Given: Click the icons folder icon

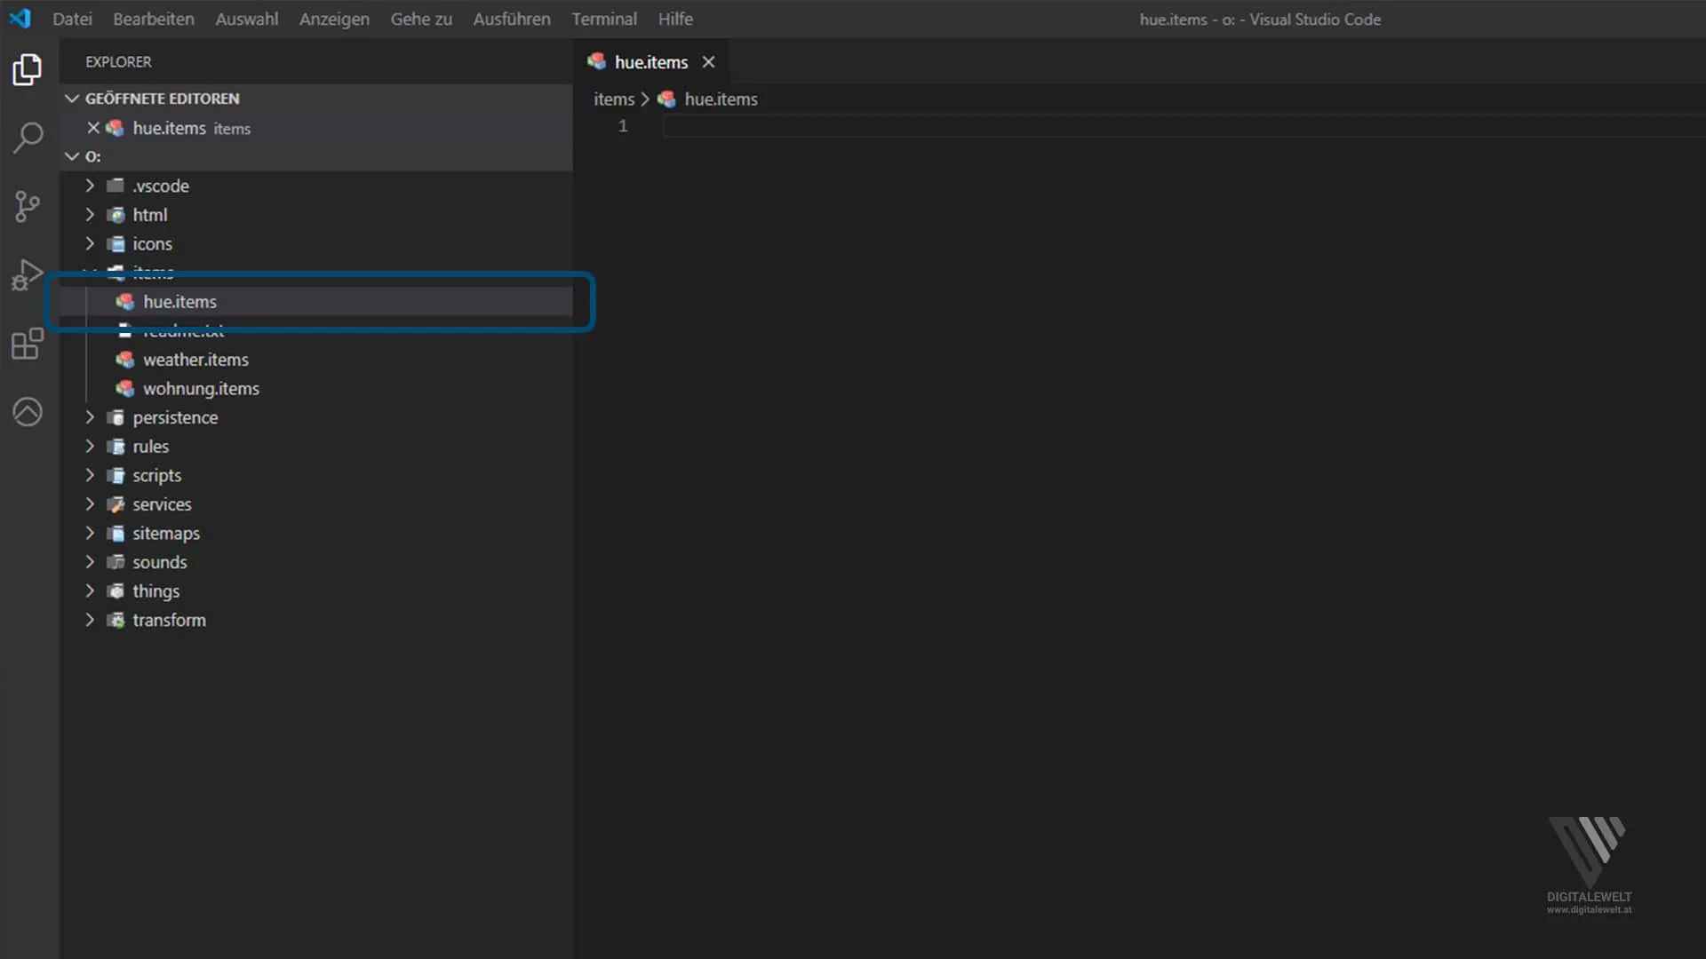Looking at the screenshot, I should click(x=116, y=243).
